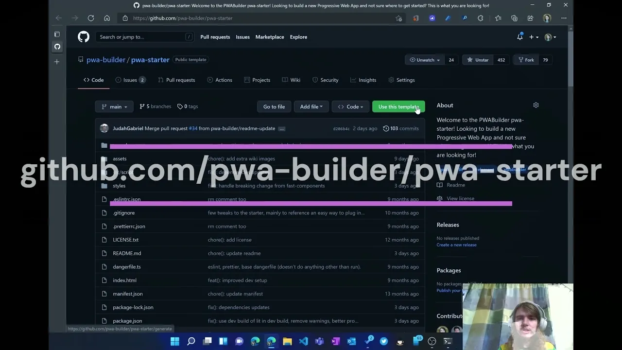
Task: Open the Extensions puzzle icon in Edge
Action: coord(481,18)
